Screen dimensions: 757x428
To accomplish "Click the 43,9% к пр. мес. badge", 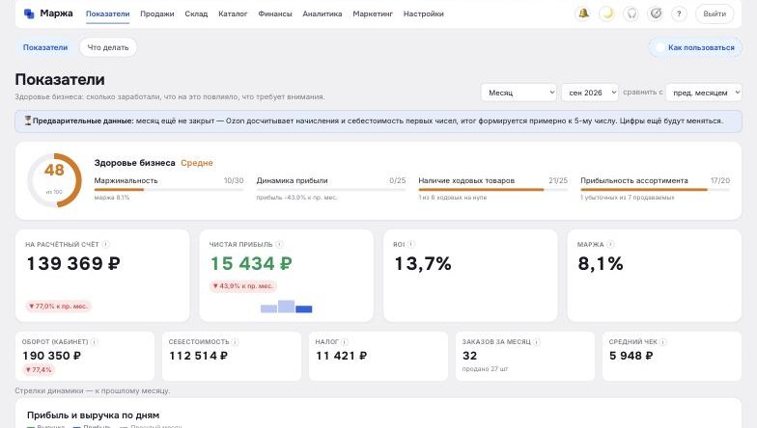I will [243, 285].
